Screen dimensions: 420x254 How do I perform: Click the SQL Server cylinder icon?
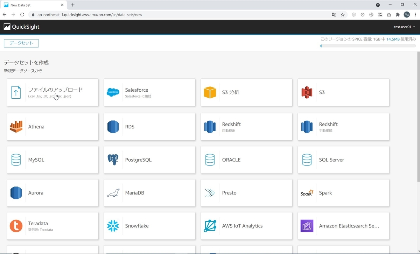307,160
